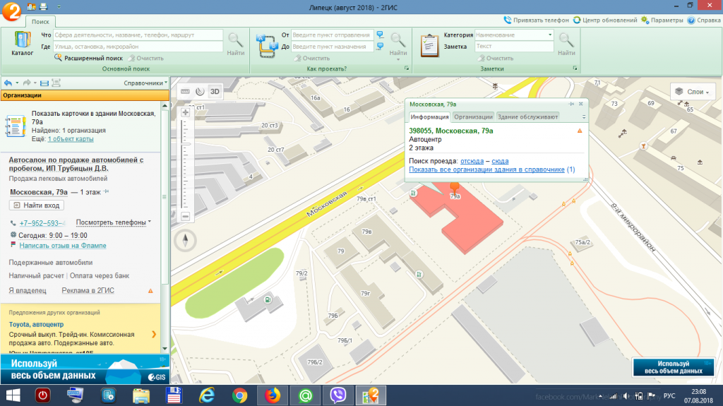Pin the Московская, 79а popup card
The width and height of the screenshot is (723, 406).
571,105
